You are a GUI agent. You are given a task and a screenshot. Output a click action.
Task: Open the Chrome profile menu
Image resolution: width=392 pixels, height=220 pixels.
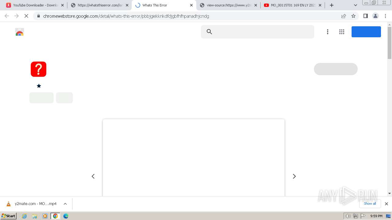click(375, 16)
